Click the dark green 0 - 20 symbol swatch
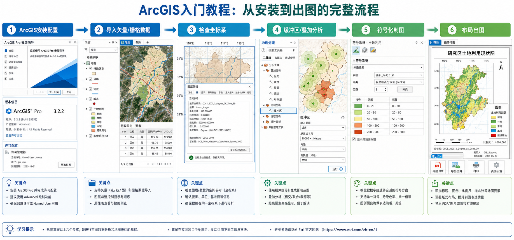 [358, 106]
